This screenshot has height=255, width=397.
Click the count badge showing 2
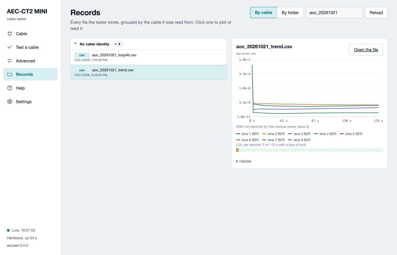[117, 44]
